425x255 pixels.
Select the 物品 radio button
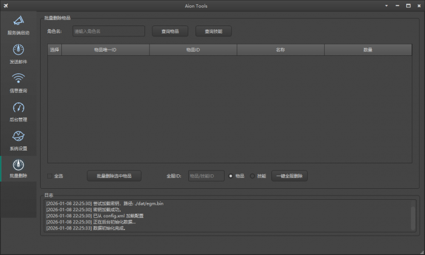pos(231,176)
